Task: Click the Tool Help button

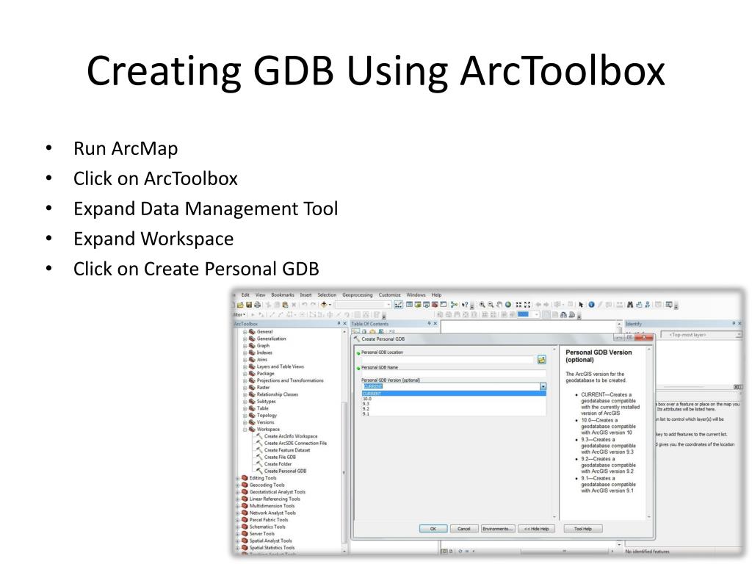Action: 582,529
